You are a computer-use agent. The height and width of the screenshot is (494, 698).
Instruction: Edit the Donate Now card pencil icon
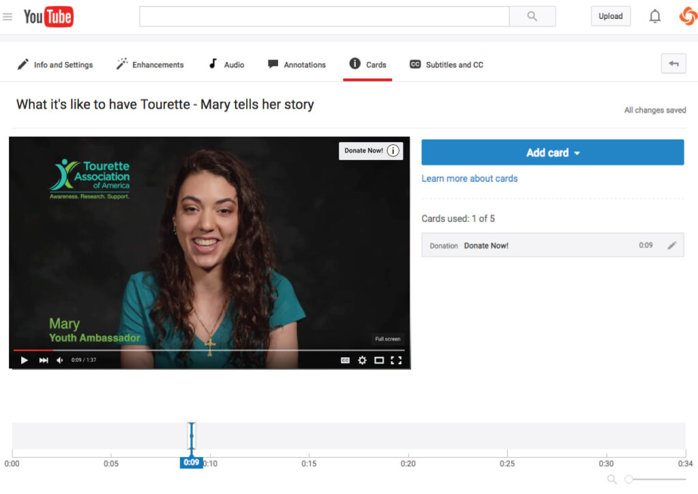[672, 246]
